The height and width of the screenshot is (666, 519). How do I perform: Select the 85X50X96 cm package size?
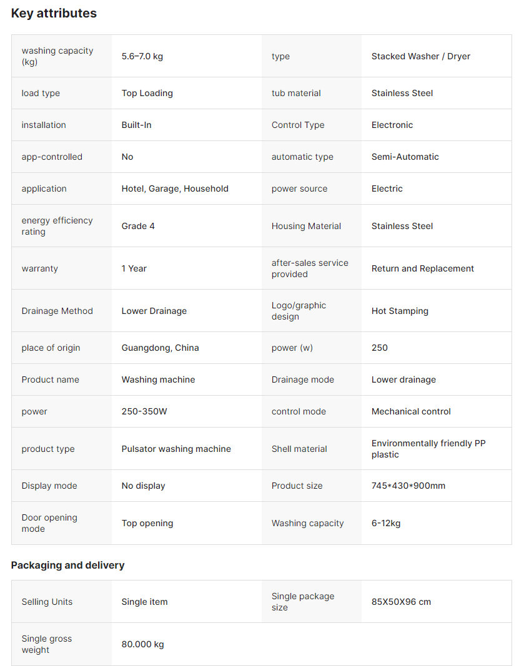pyautogui.click(x=401, y=602)
